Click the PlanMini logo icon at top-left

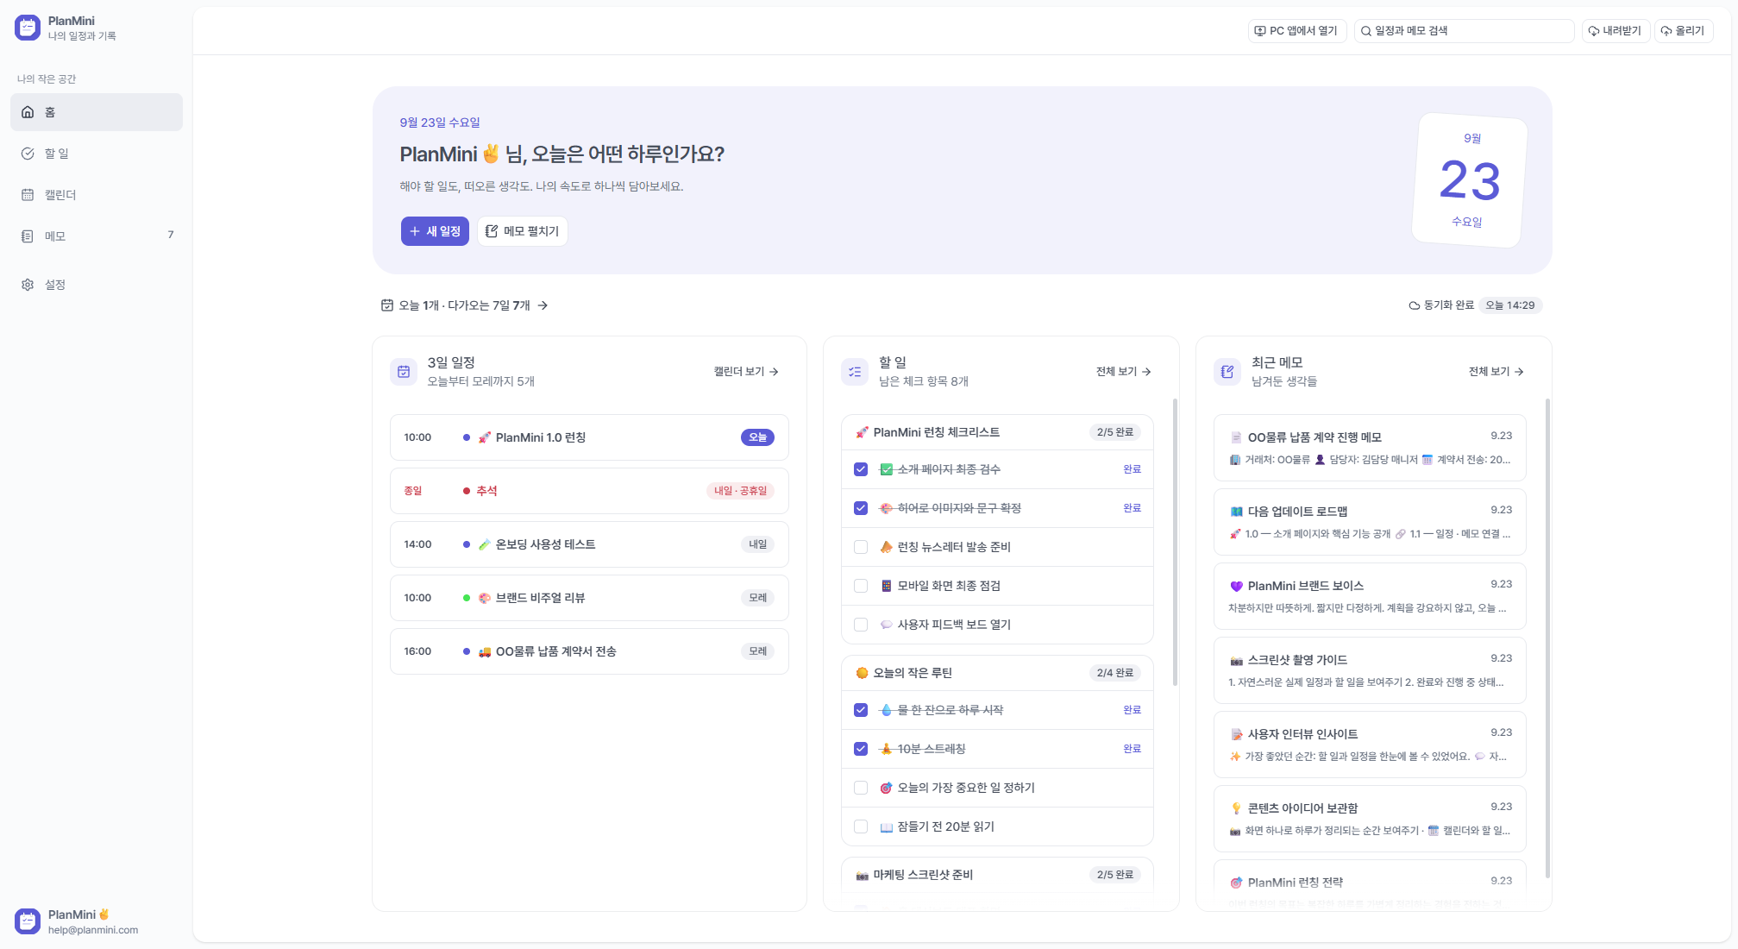[28, 28]
